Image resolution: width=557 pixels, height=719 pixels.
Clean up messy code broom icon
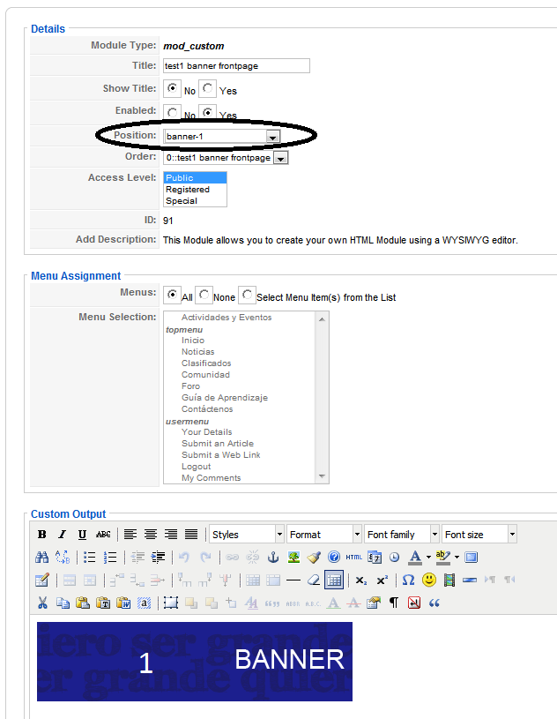click(x=314, y=558)
